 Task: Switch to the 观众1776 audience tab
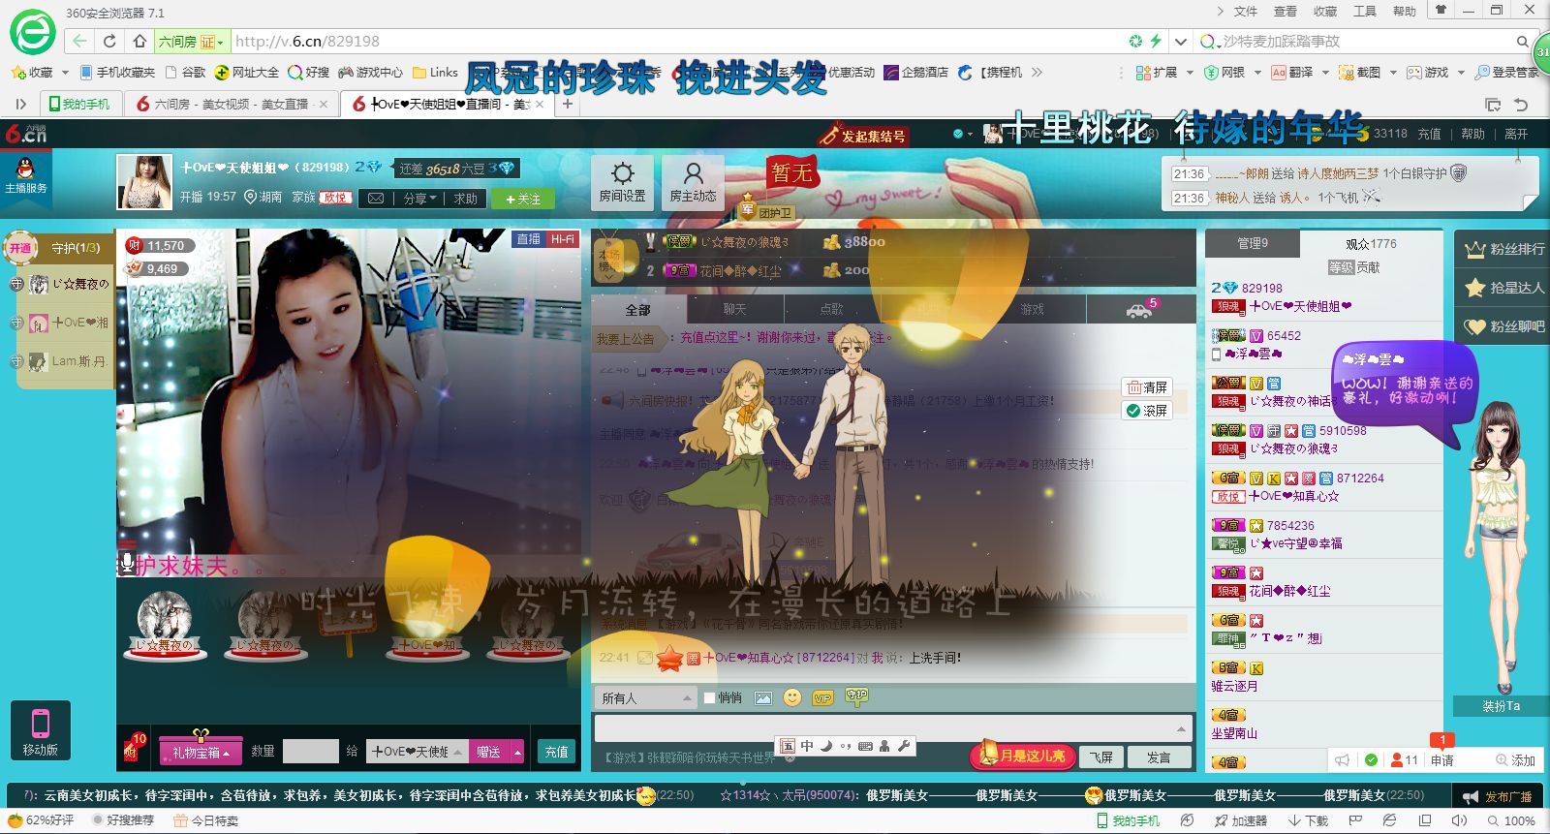point(1371,243)
